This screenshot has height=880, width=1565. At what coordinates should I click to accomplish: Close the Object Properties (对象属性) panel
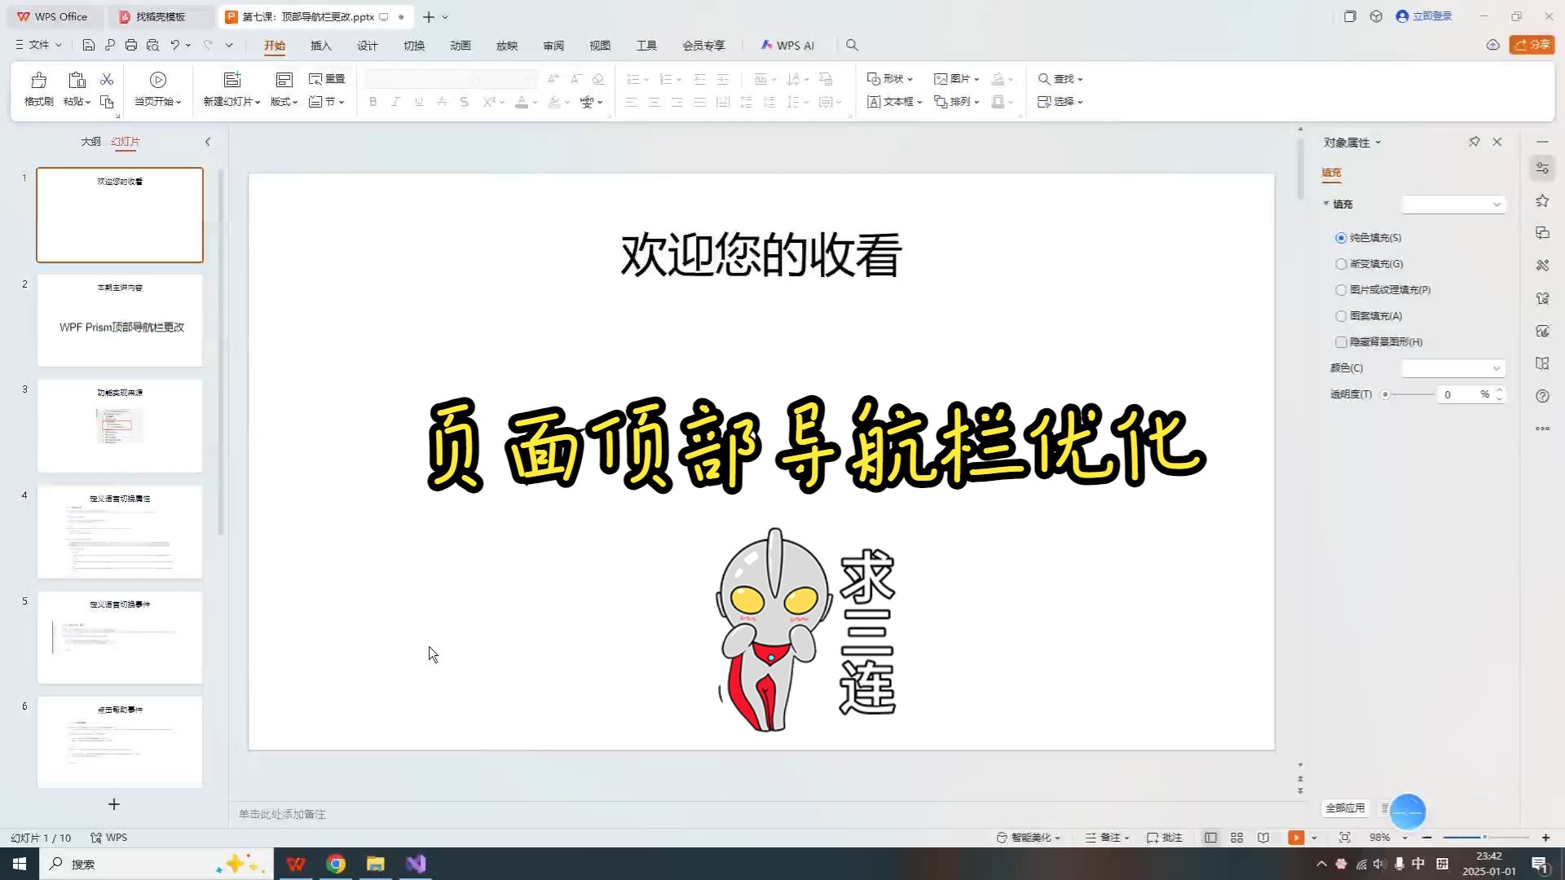coord(1497,142)
